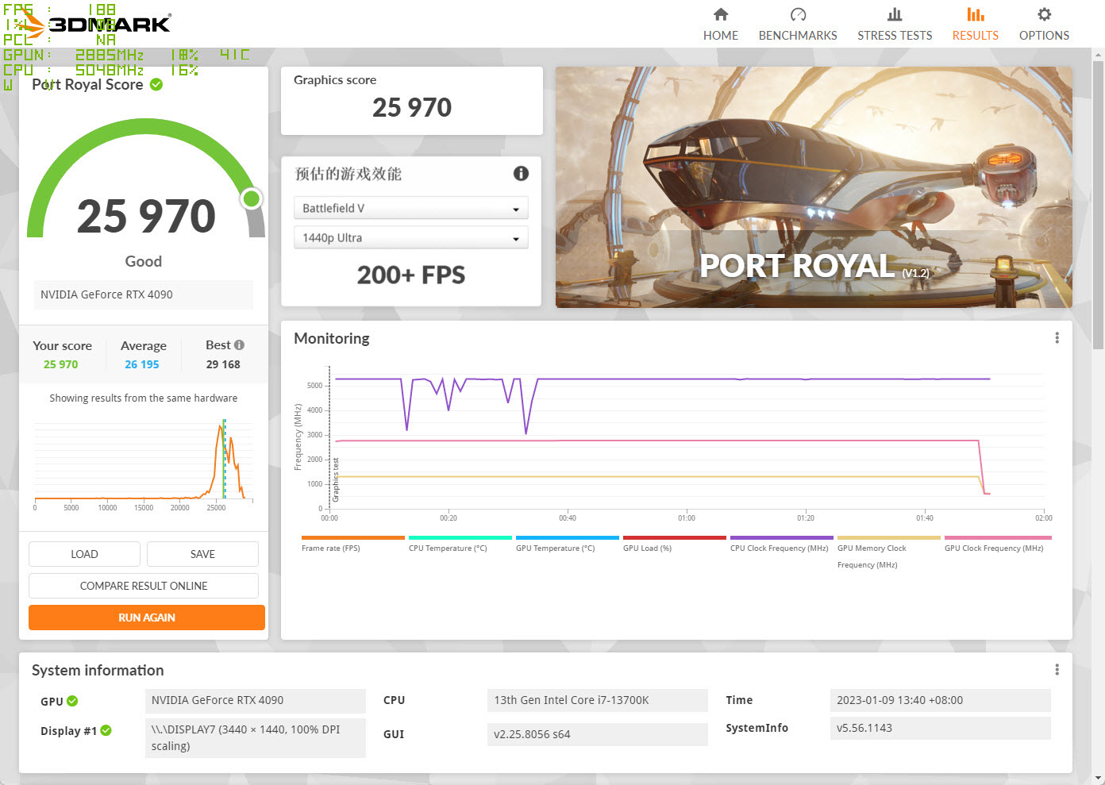Open the Stress Tests tab
1105x785 pixels.
[x=895, y=24]
